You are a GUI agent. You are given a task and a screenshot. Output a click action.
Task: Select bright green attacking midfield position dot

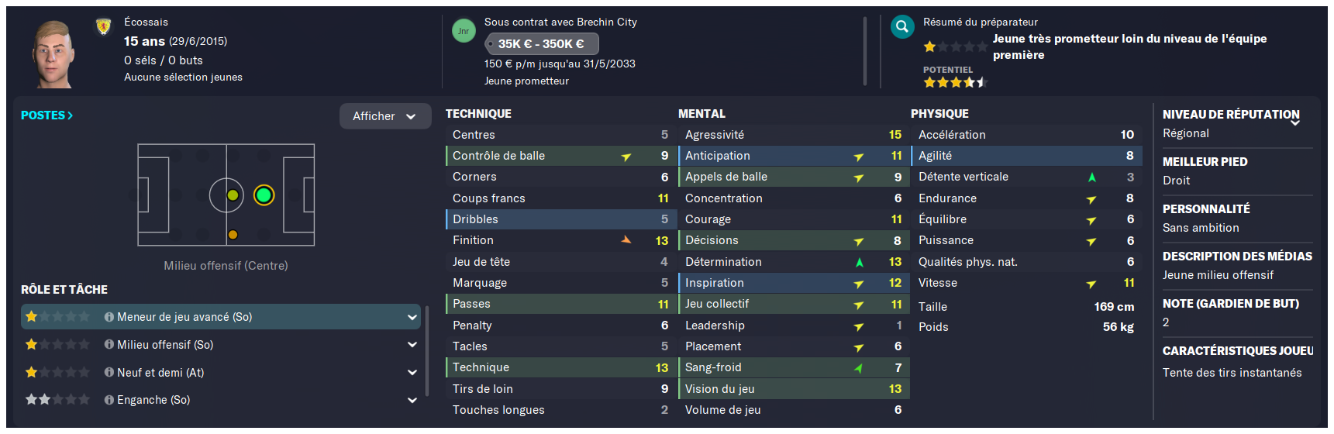pos(264,195)
